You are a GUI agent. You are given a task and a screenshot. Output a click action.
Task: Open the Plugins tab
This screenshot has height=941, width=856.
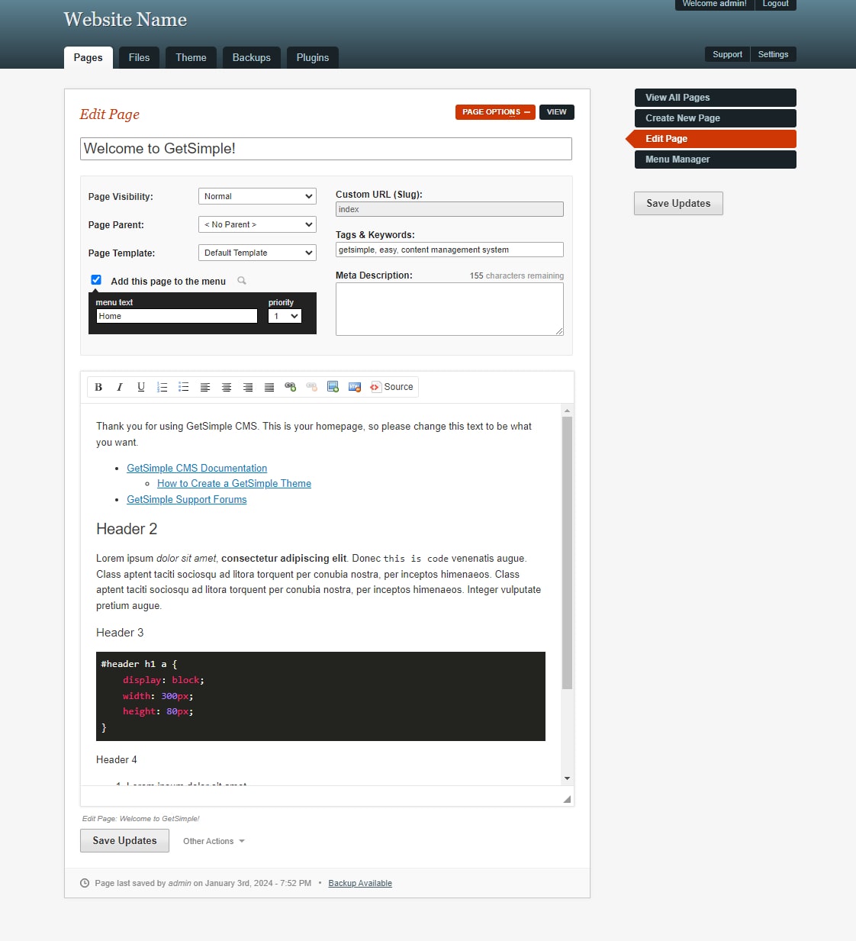313,57
